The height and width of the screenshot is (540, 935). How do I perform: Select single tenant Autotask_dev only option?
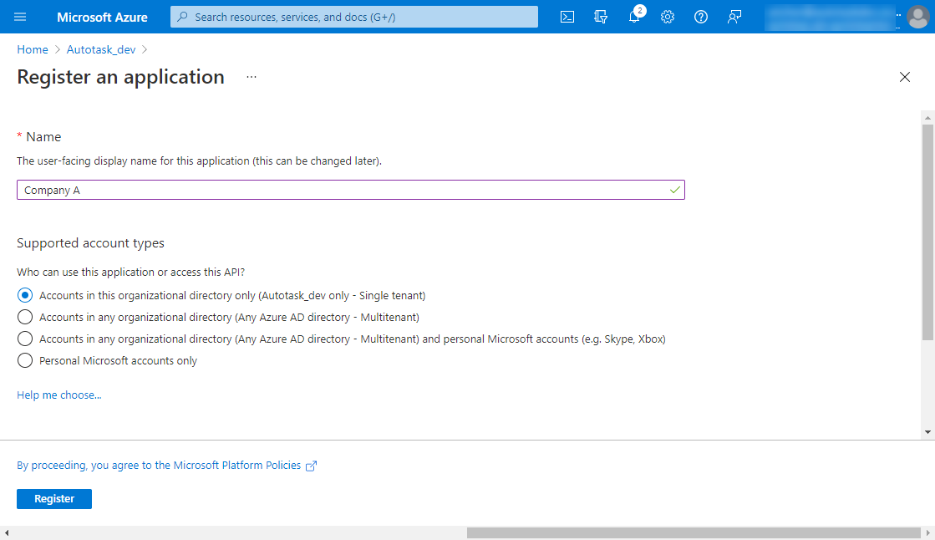(25, 295)
